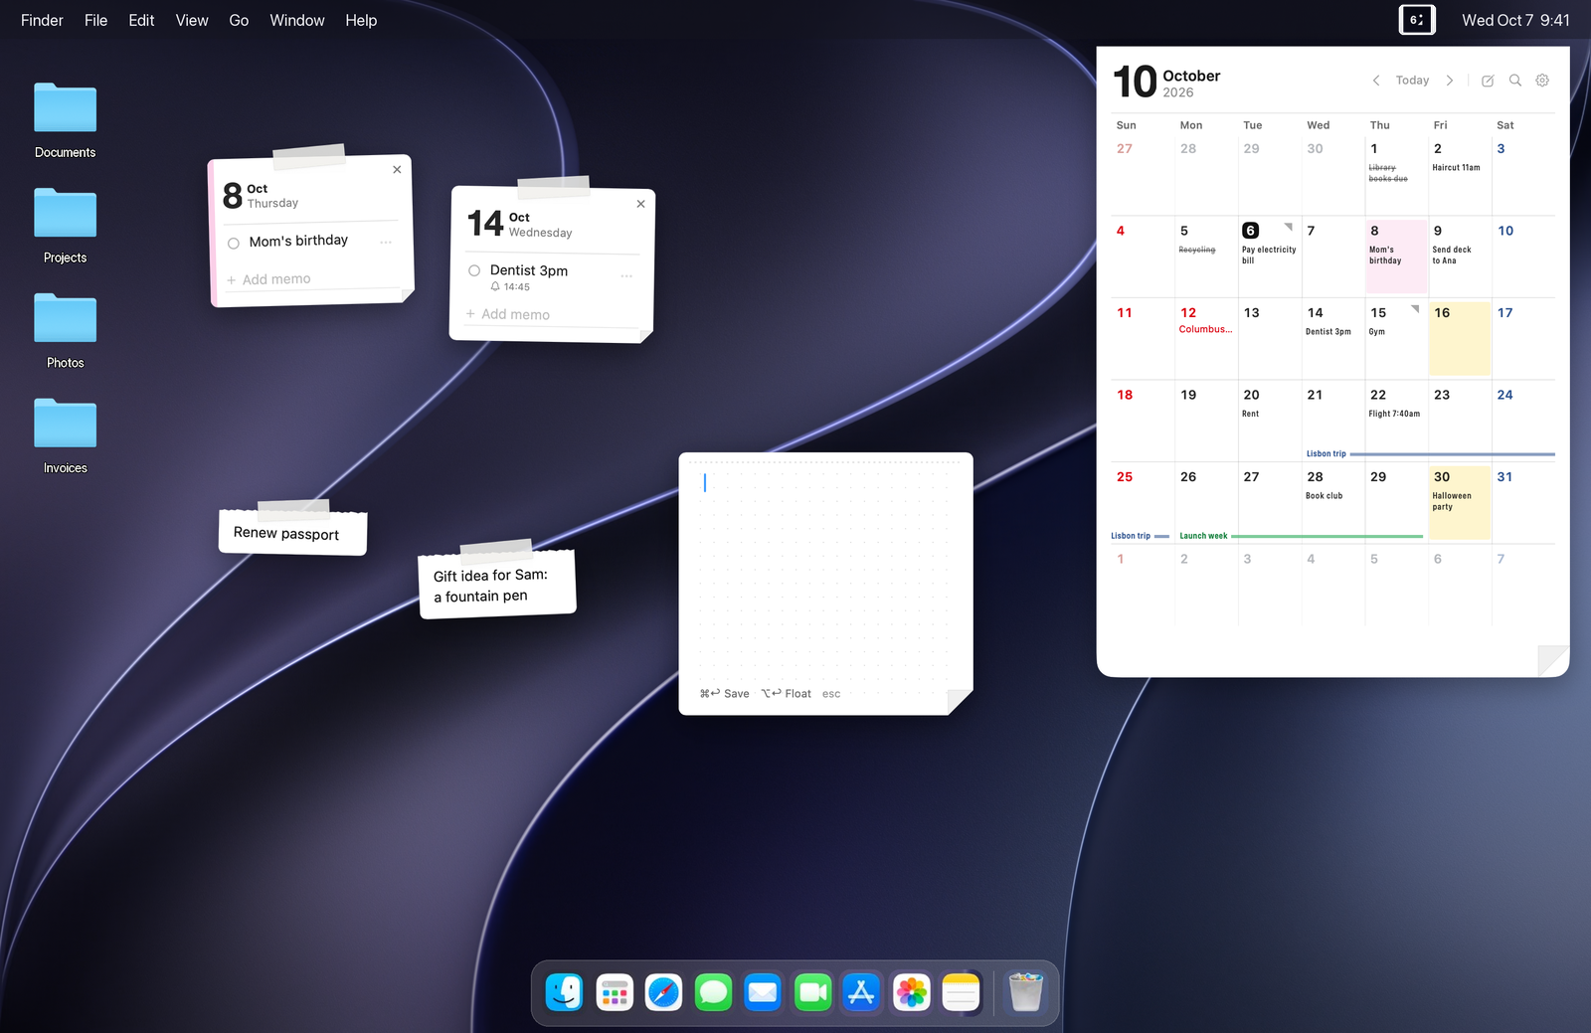Go to previous month in calendar
The width and height of the screenshot is (1591, 1033).
[1376, 81]
